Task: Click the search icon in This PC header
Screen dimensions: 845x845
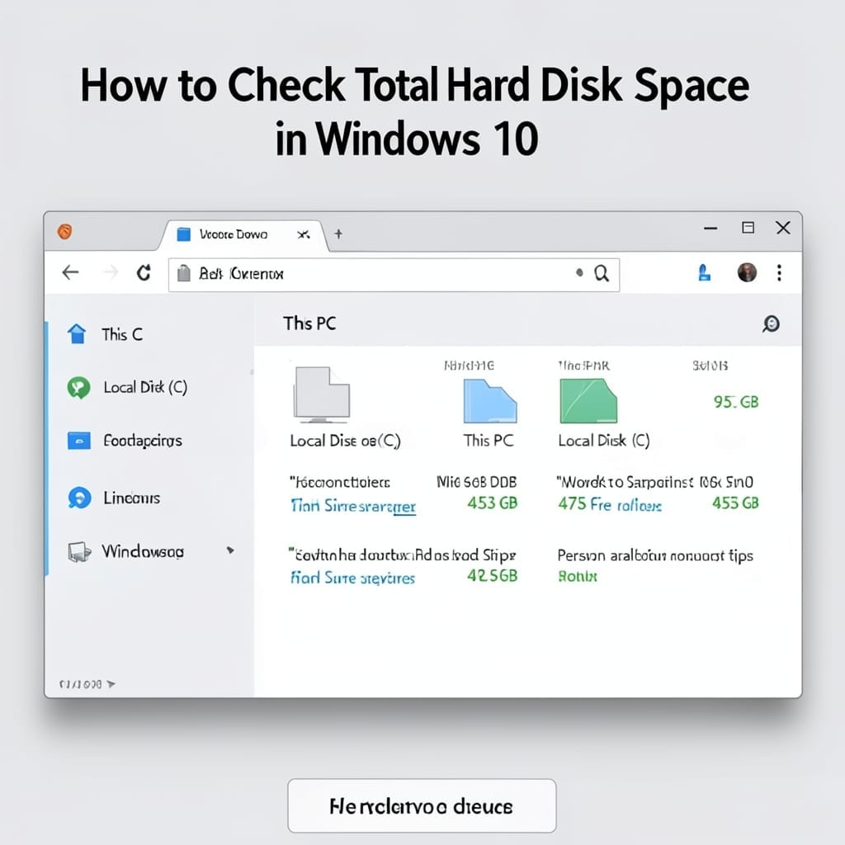Action: (x=771, y=323)
